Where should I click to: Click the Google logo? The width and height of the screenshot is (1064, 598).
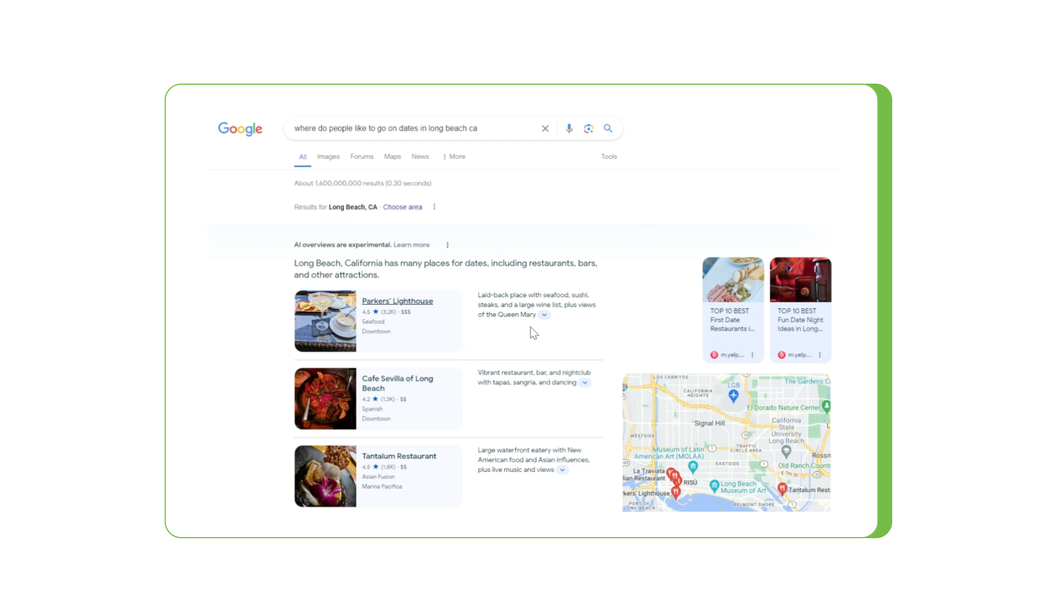pos(240,129)
